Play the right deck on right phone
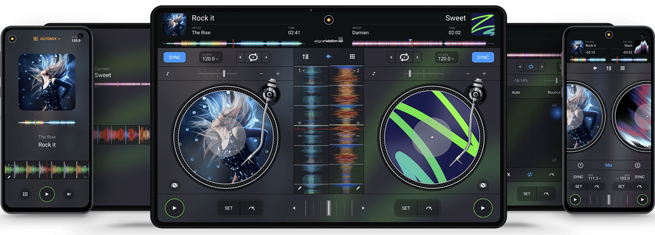 643,200
